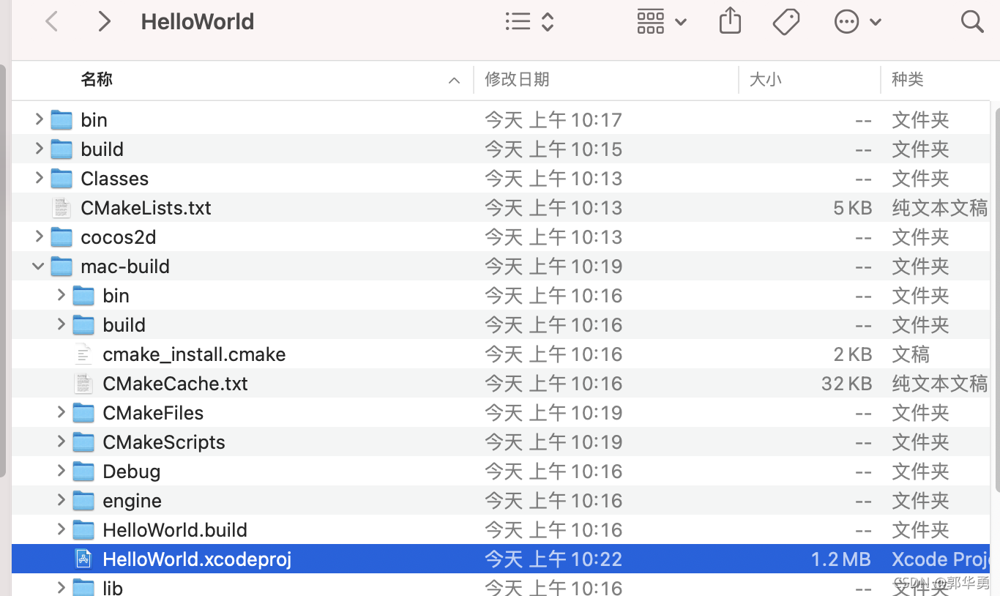Select the CMakeScripts folder icon
1000x596 pixels.
83,442
